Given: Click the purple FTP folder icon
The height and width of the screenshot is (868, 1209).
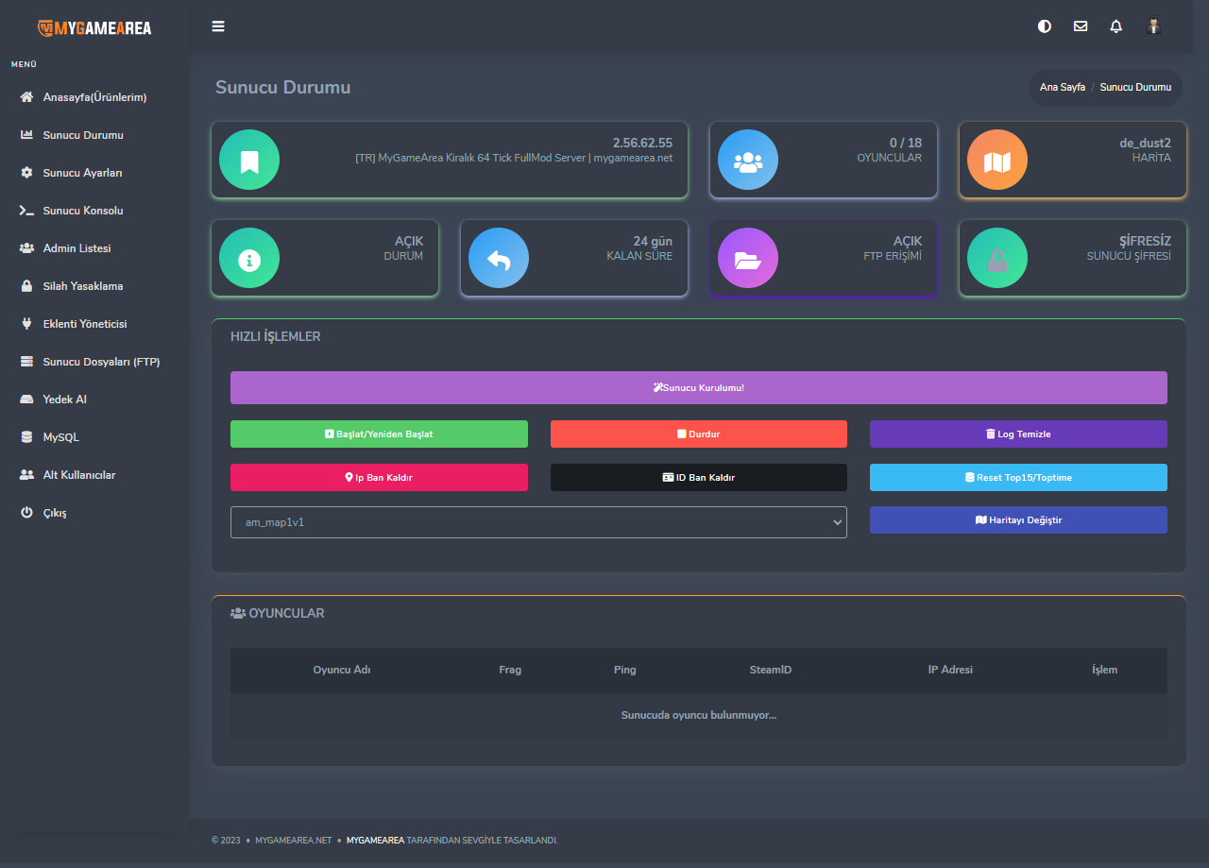Looking at the screenshot, I should tap(748, 258).
